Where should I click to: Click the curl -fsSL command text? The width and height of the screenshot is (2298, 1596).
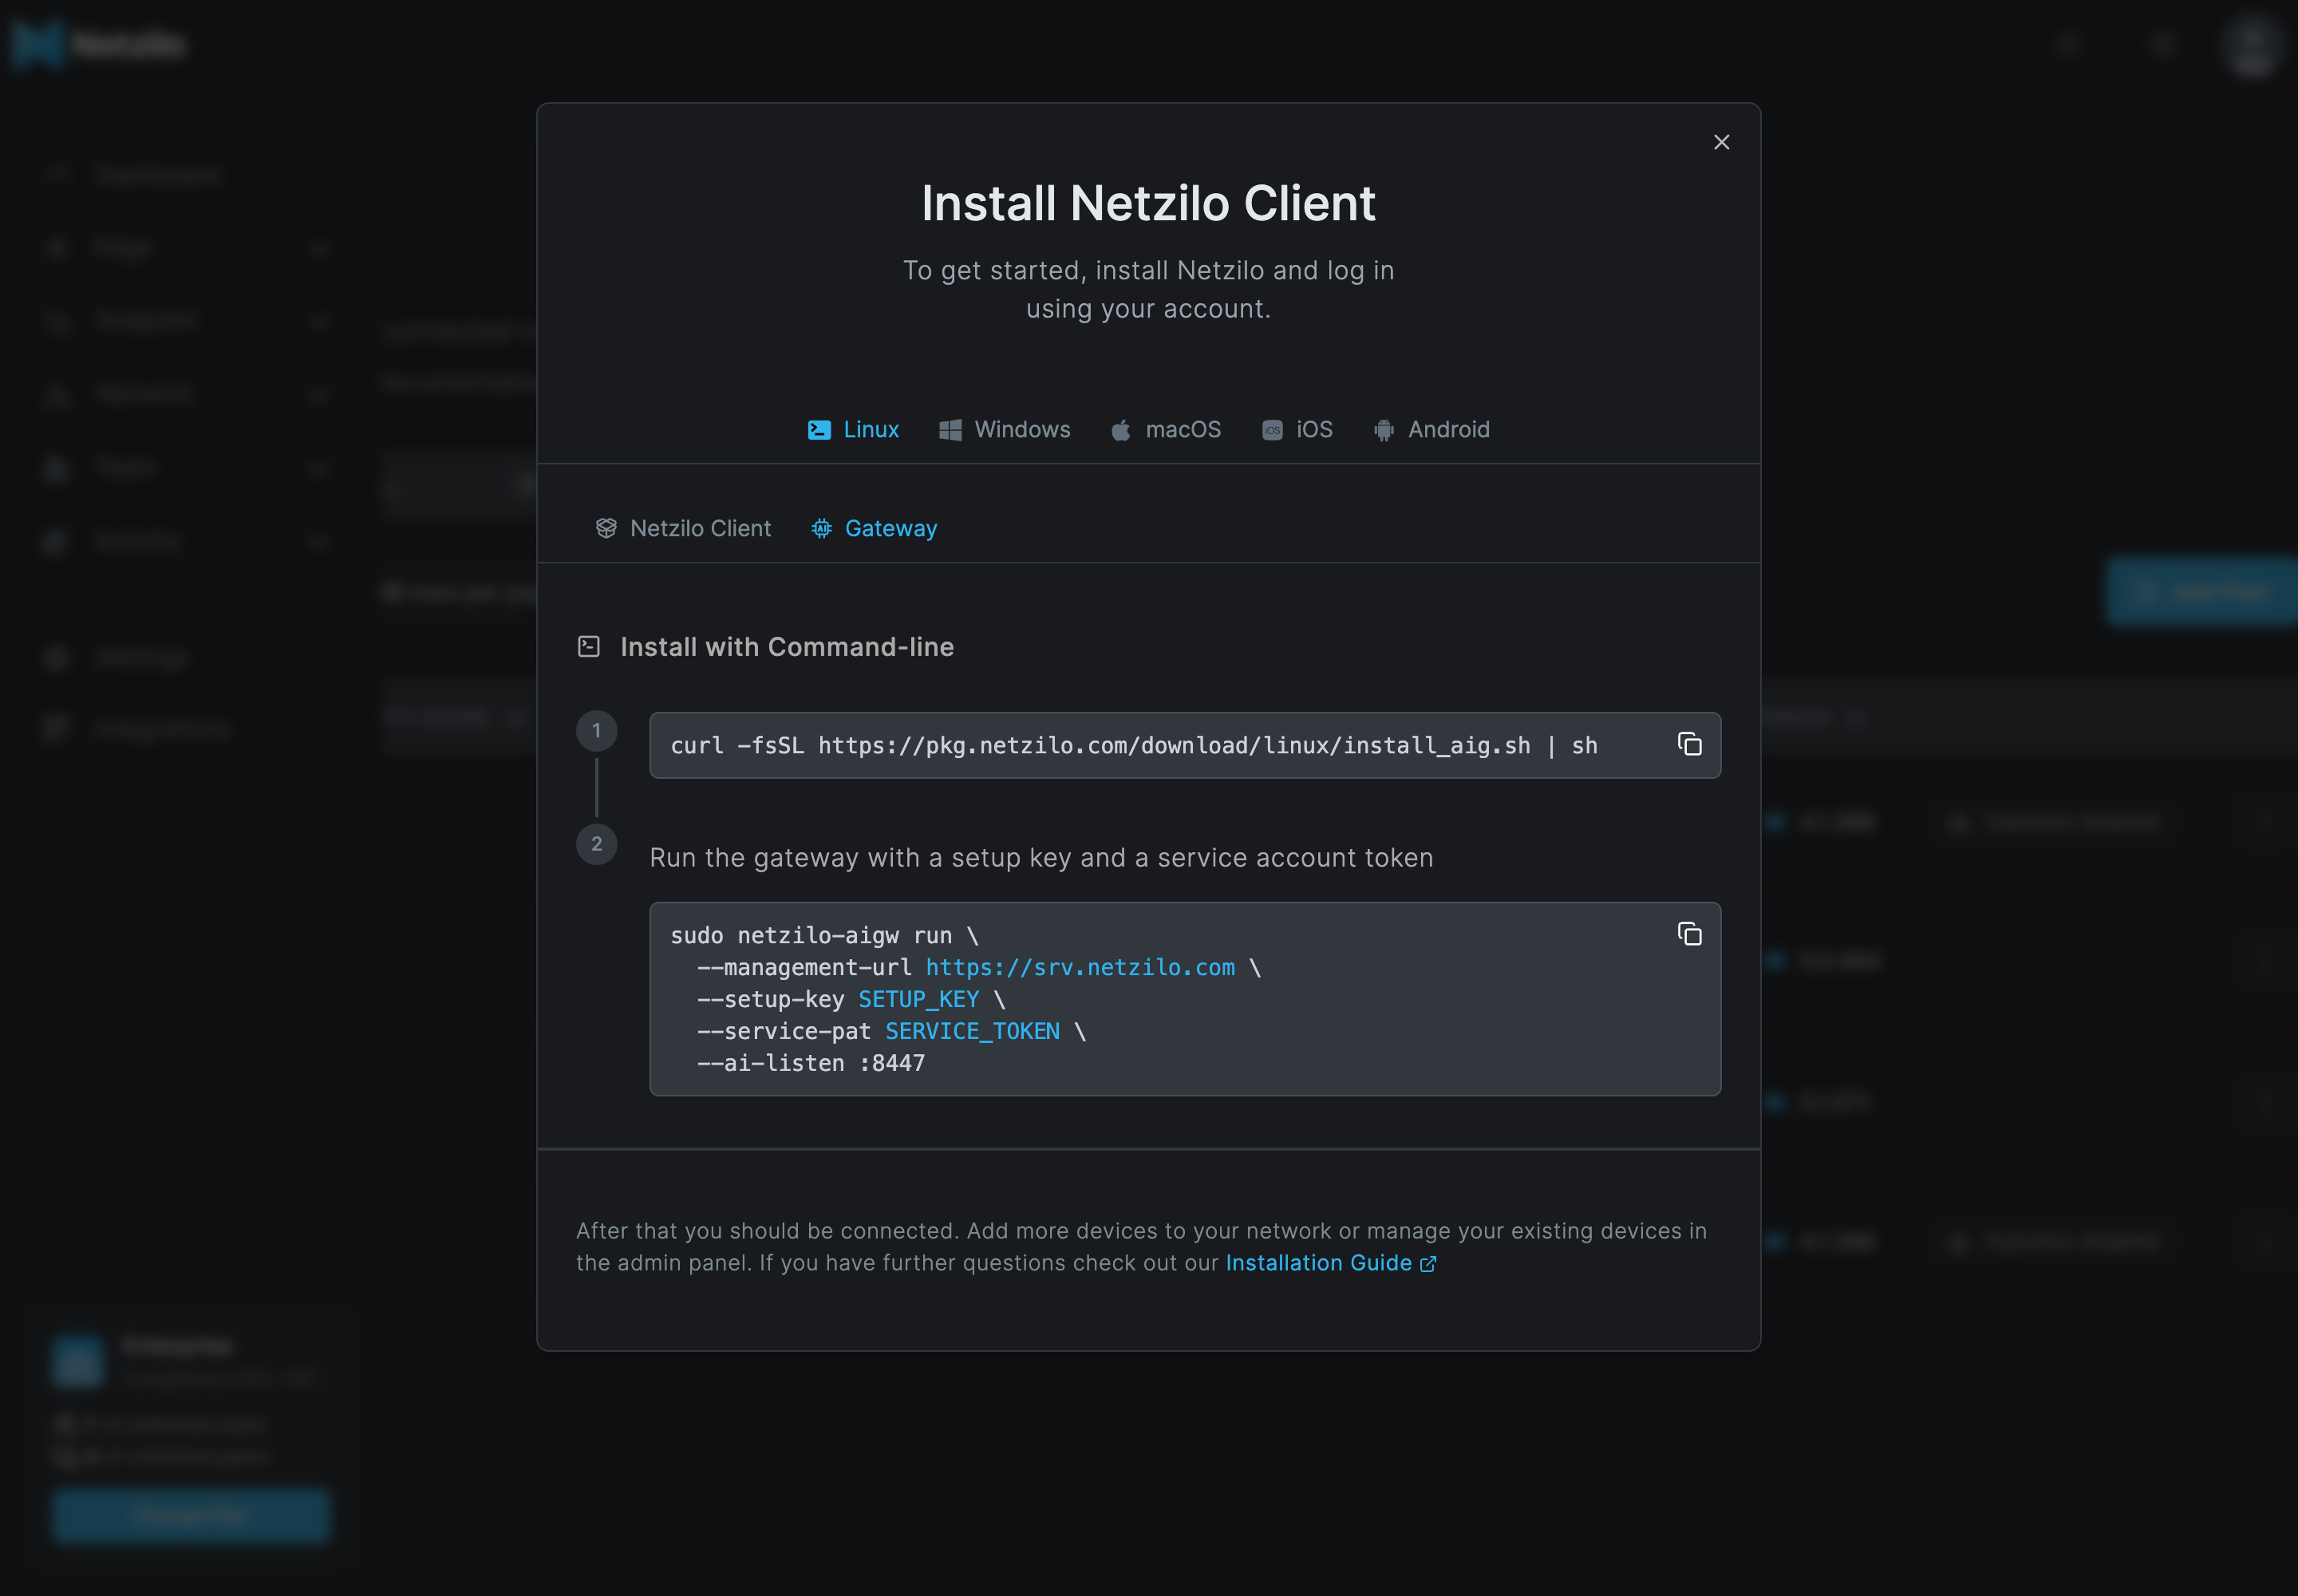[1134, 746]
